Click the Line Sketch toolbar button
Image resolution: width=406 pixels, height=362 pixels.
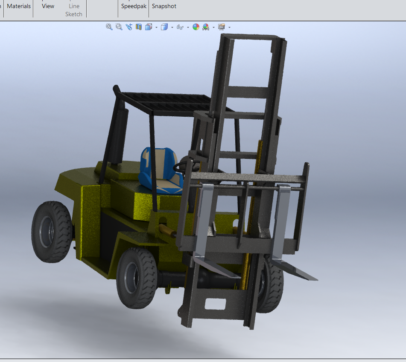tap(74, 10)
